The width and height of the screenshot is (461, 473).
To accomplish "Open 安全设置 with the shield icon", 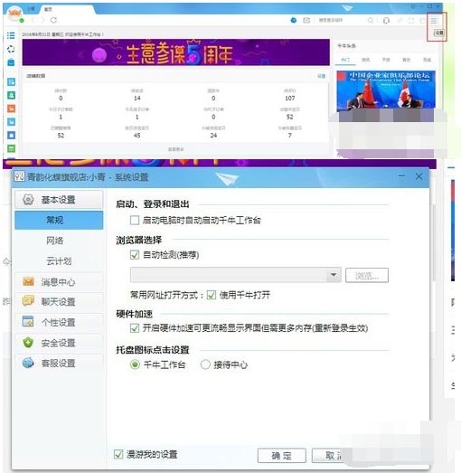I will 59,343.
